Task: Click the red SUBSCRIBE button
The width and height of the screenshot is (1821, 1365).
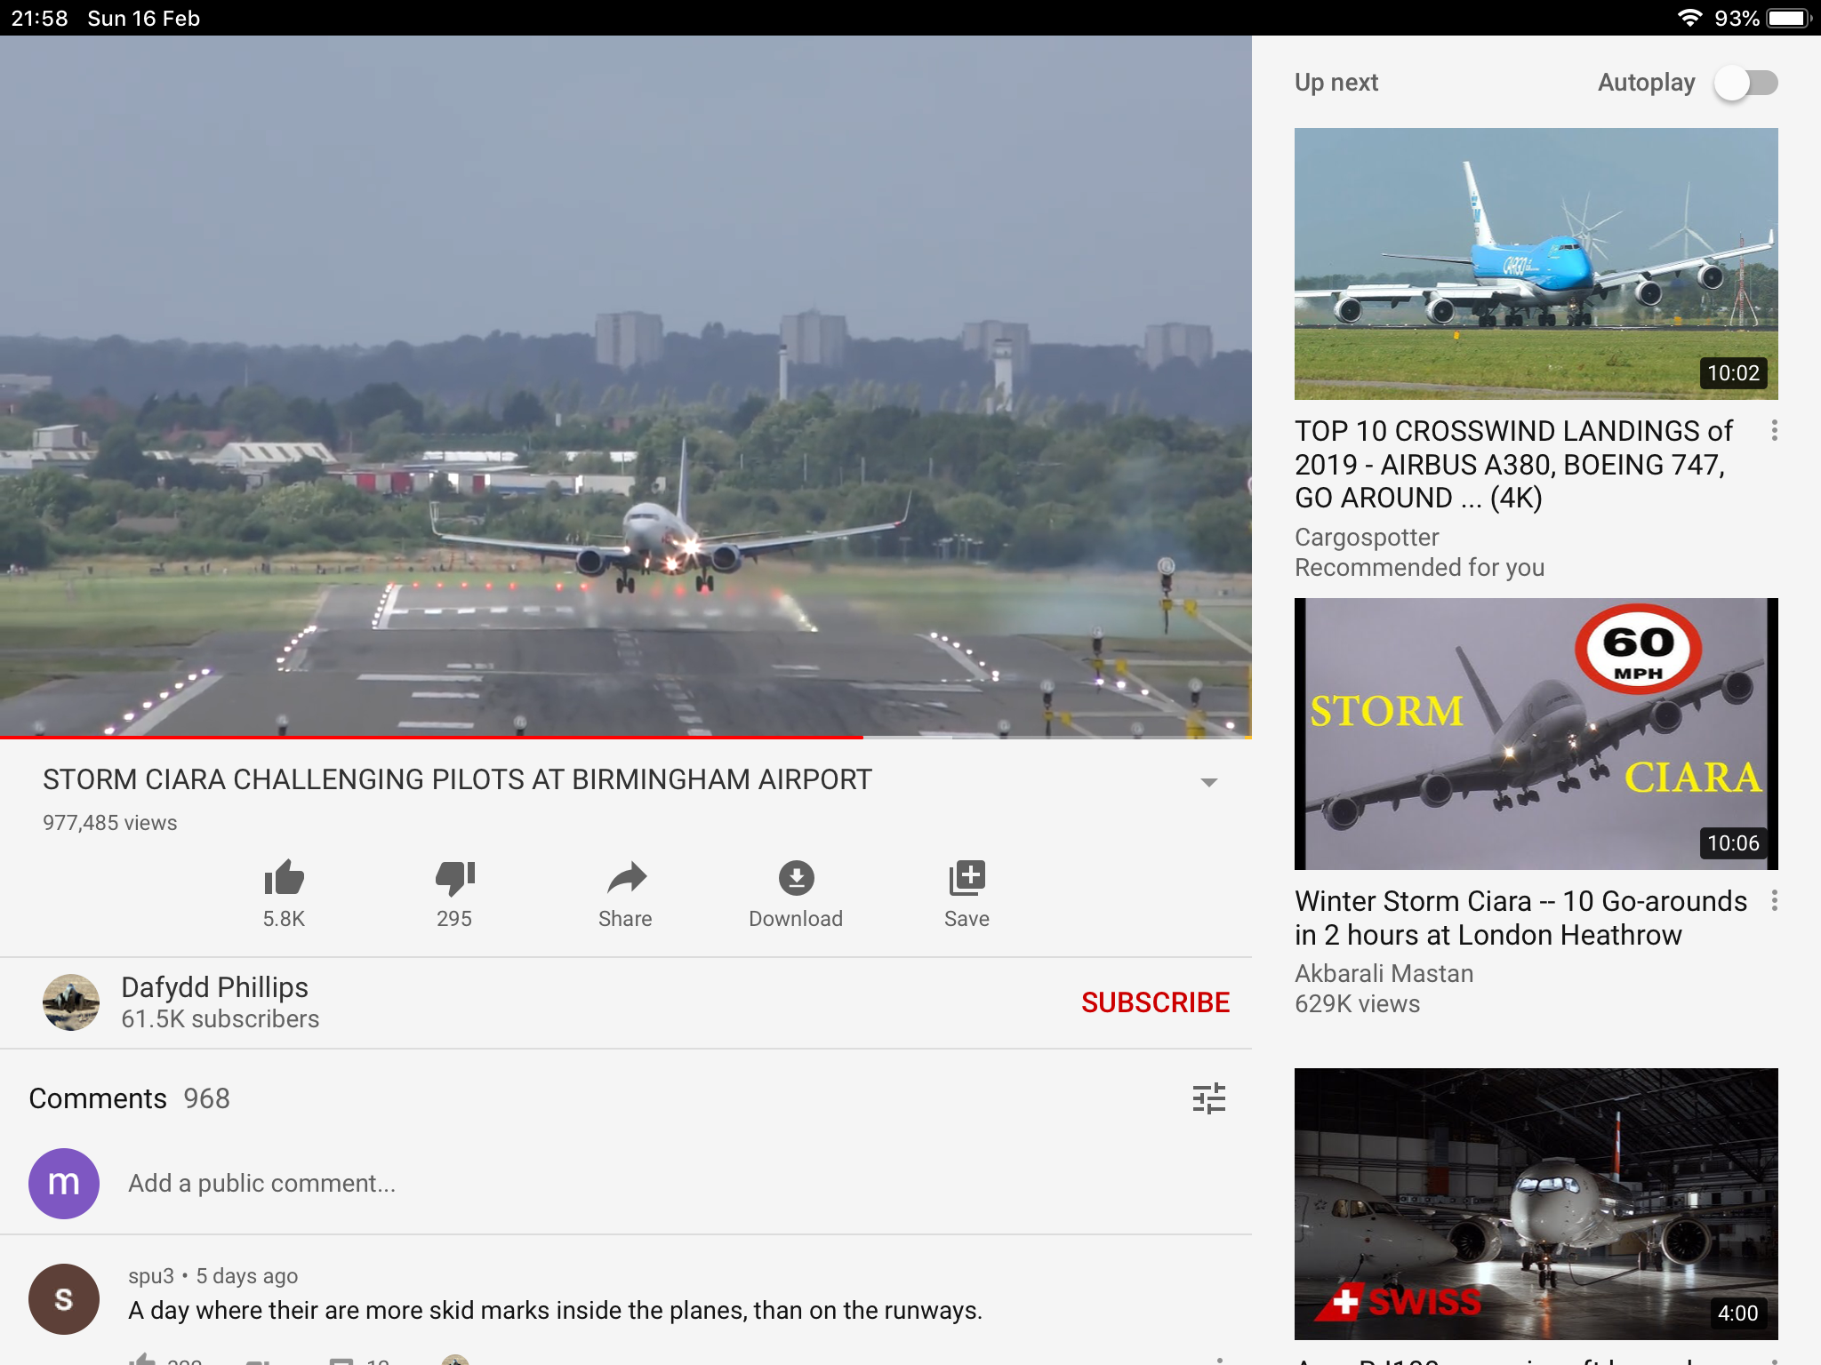Action: coord(1155,1002)
